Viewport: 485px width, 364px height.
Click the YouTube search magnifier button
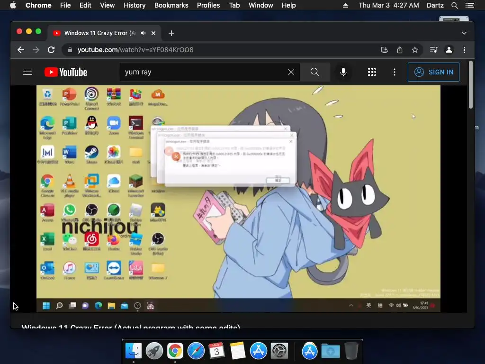(315, 72)
